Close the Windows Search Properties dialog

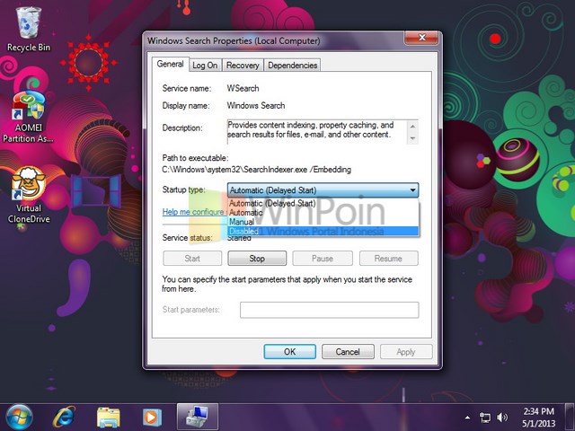pyautogui.click(x=421, y=38)
